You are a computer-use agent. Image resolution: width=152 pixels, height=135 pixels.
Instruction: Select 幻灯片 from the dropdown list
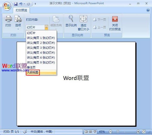tap(41, 33)
